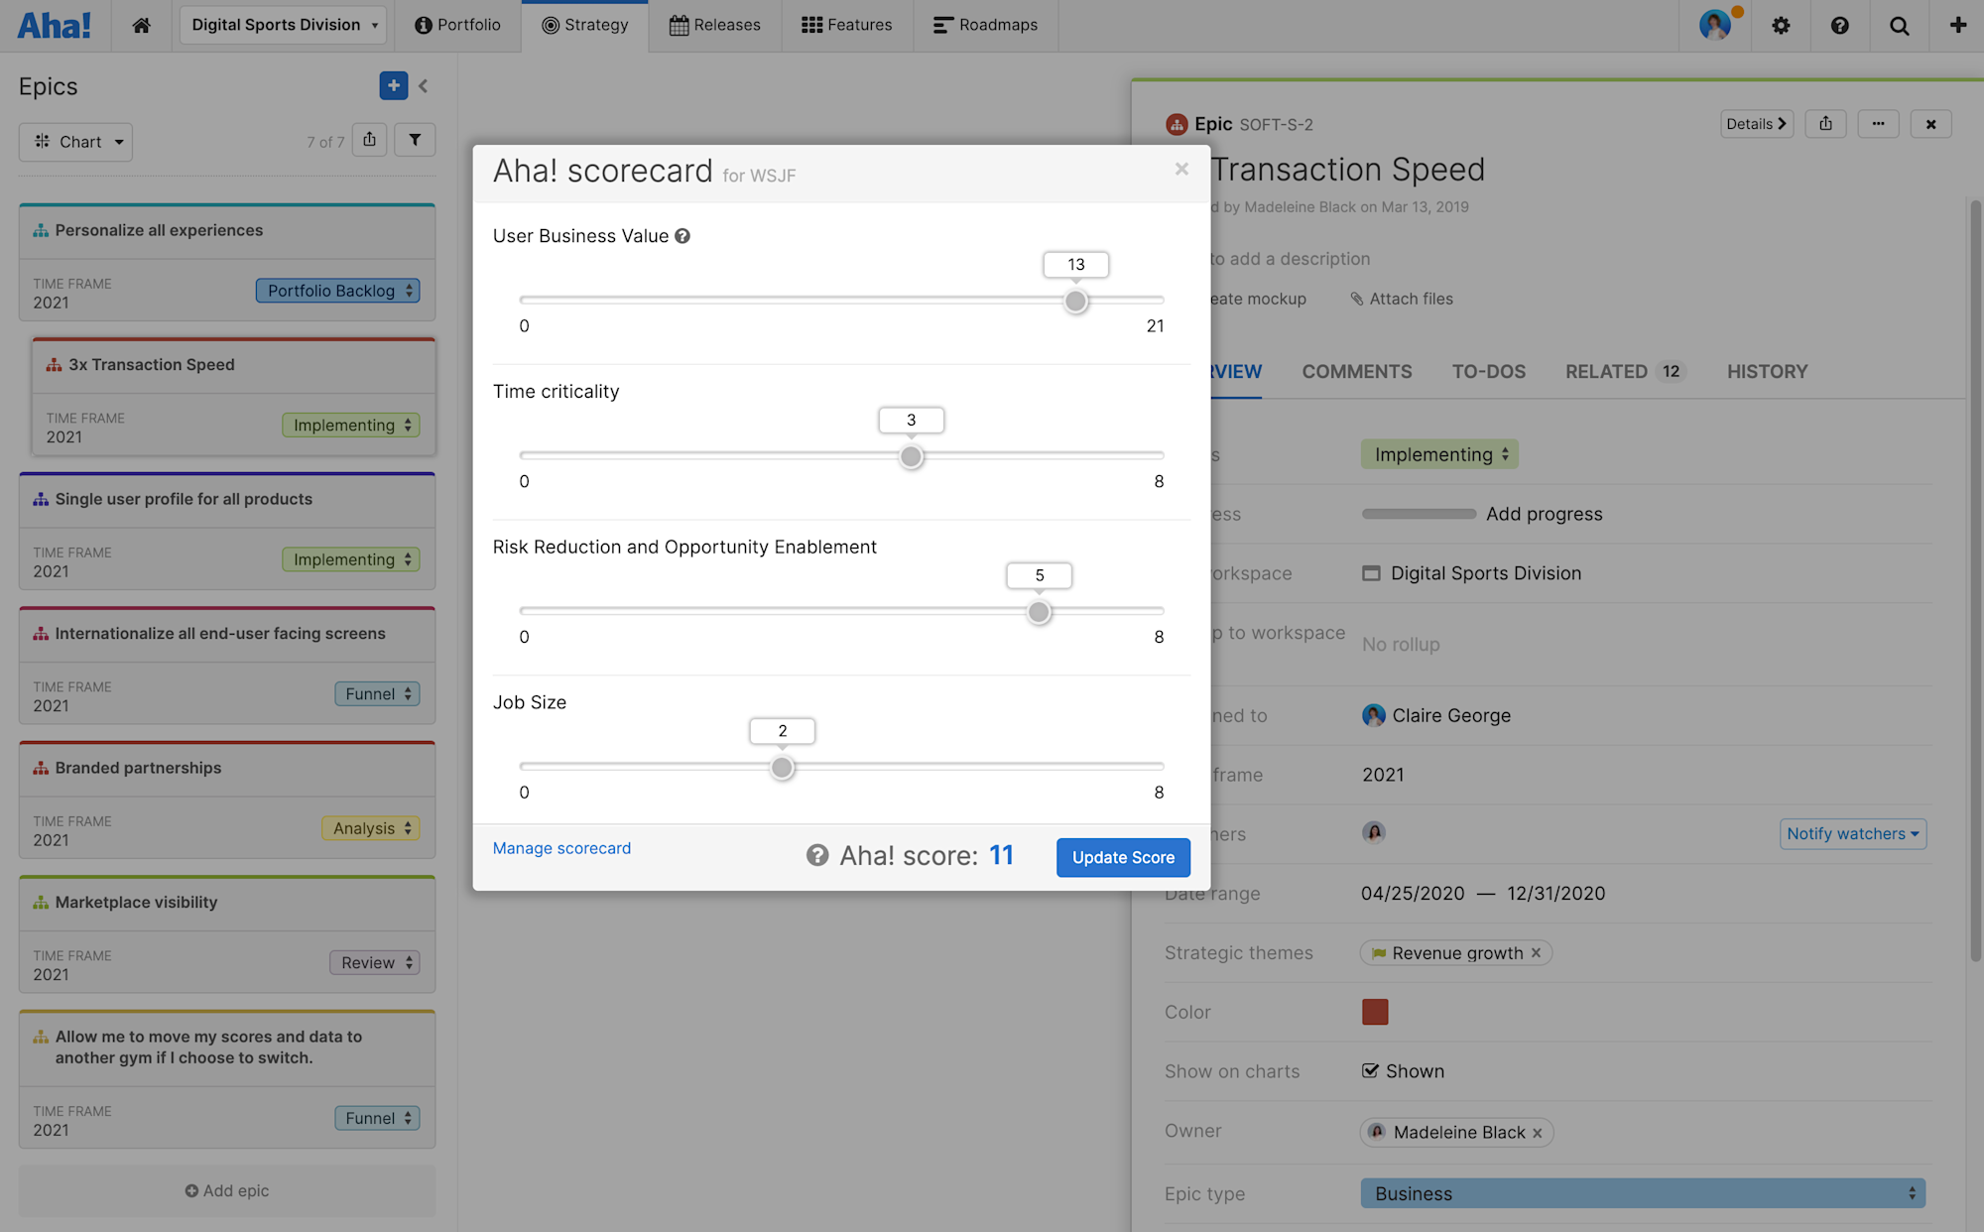Click the Home icon in top navigation
The image size is (1984, 1232).
click(x=141, y=26)
